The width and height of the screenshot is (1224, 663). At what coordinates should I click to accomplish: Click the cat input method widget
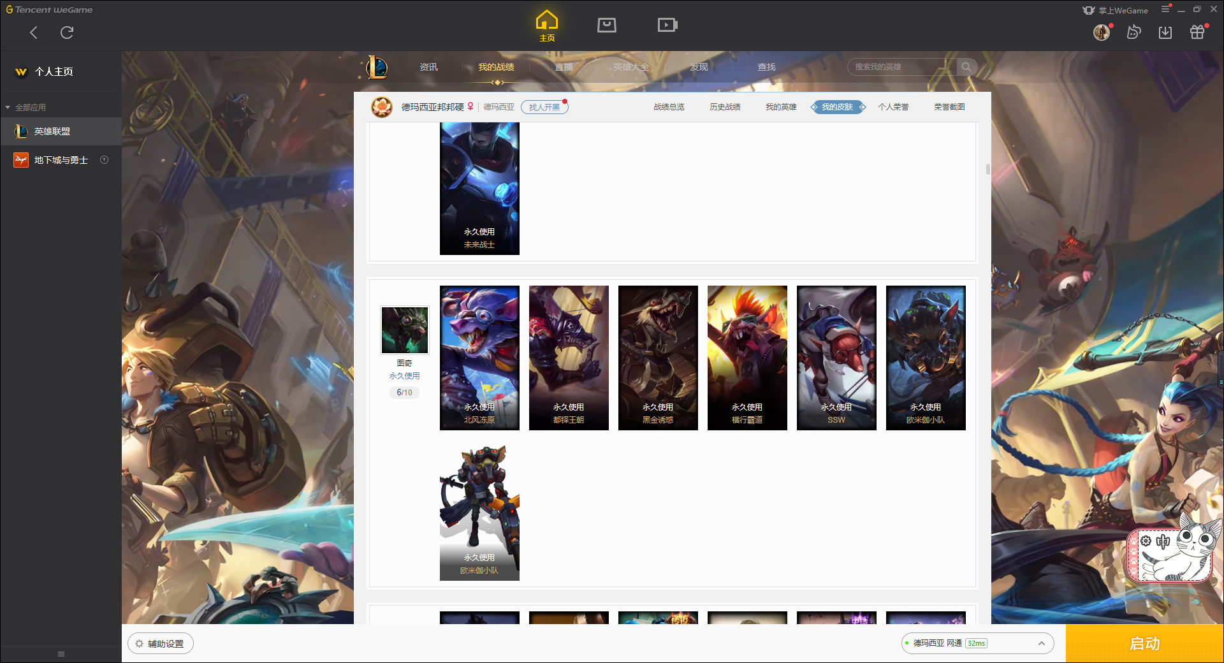(1174, 548)
